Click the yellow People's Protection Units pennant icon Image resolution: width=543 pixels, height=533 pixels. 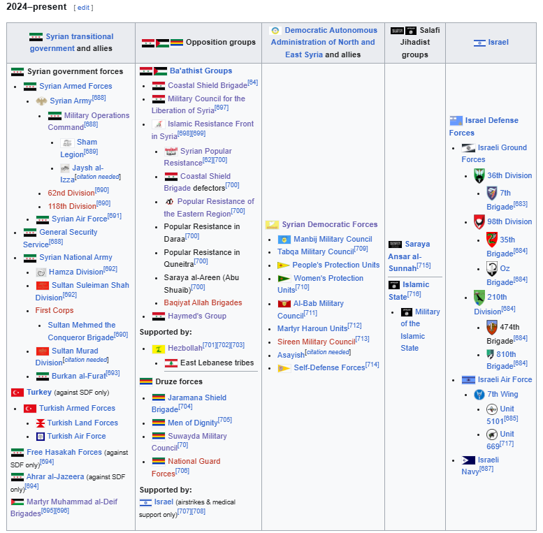pyautogui.click(x=283, y=265)
